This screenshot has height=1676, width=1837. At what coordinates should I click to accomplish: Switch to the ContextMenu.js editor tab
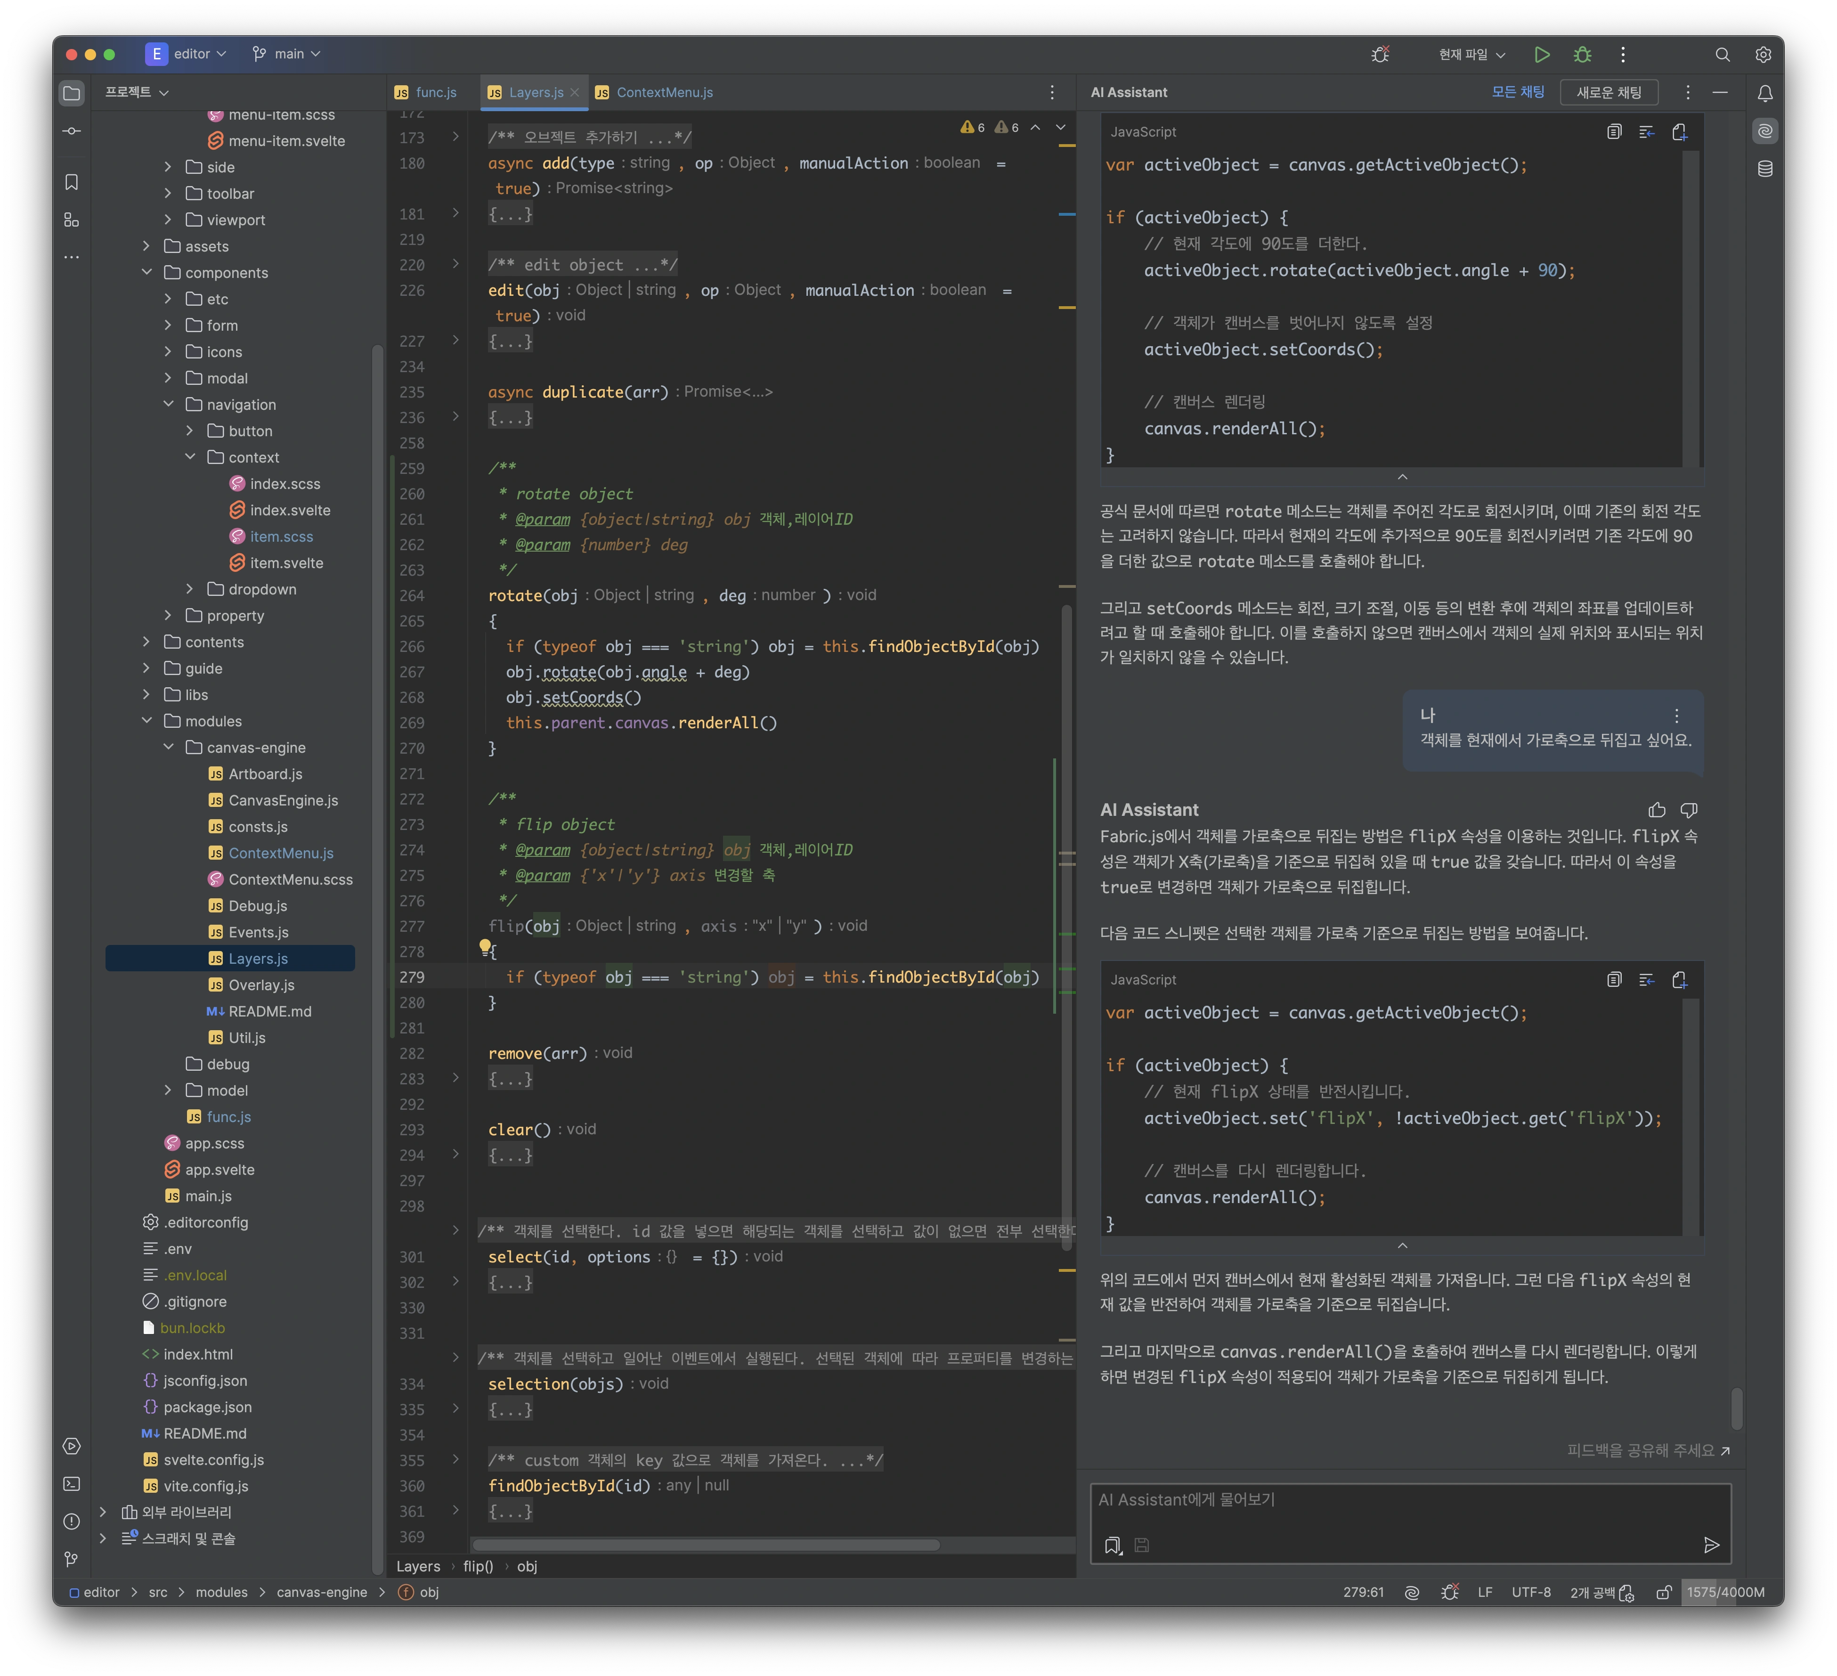click(x=654, y=92)
